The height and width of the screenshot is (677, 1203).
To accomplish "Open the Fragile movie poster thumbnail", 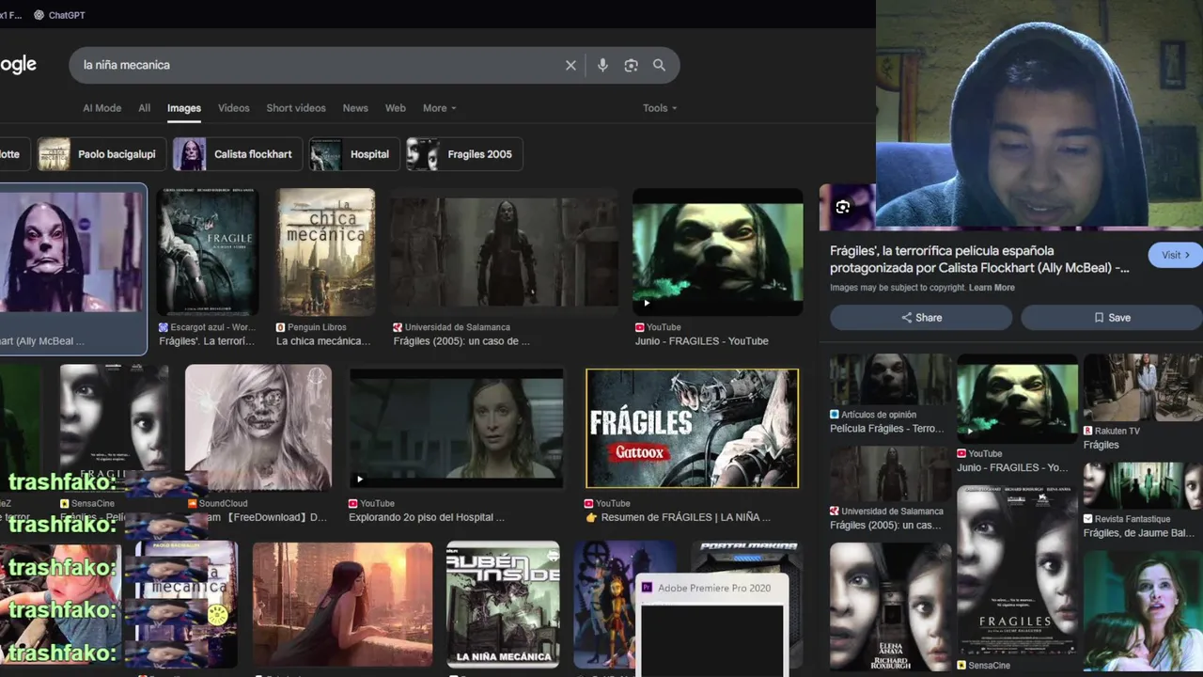I will [208, 251].
